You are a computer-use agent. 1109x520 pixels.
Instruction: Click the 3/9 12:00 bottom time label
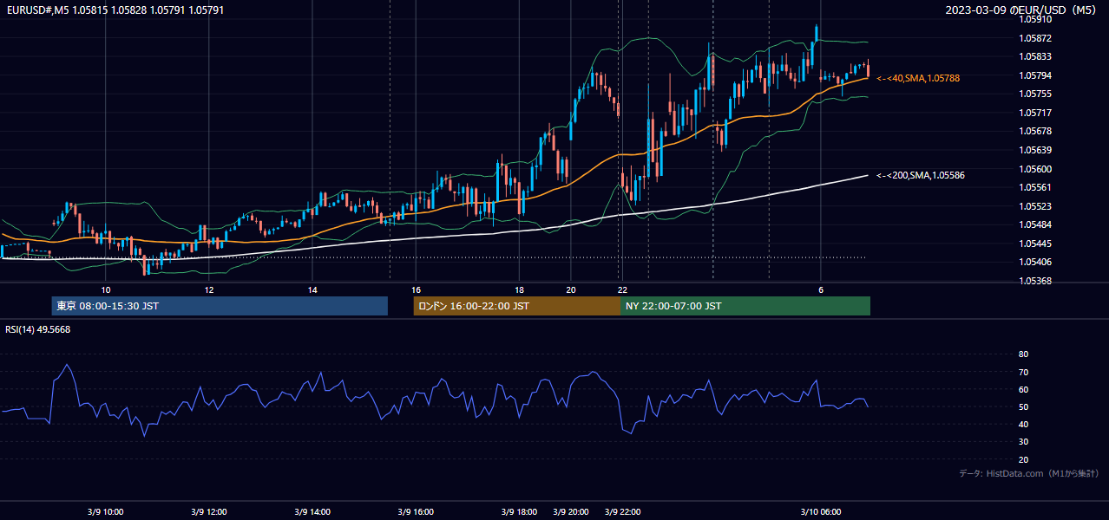[x=209, y=512]
